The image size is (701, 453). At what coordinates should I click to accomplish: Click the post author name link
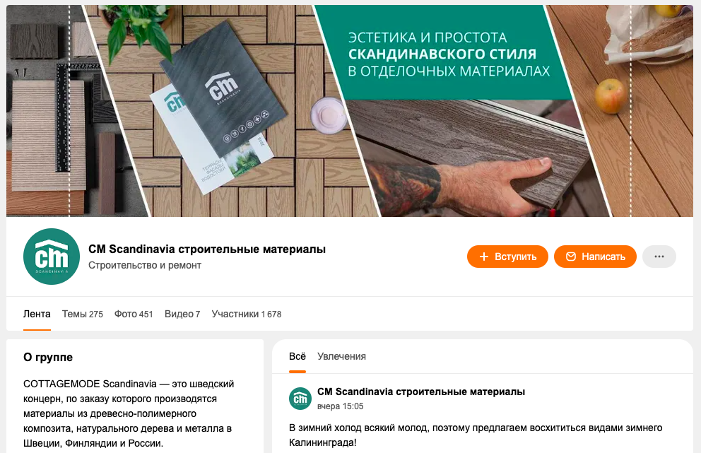pyautogui.click(x=421, y=392)
